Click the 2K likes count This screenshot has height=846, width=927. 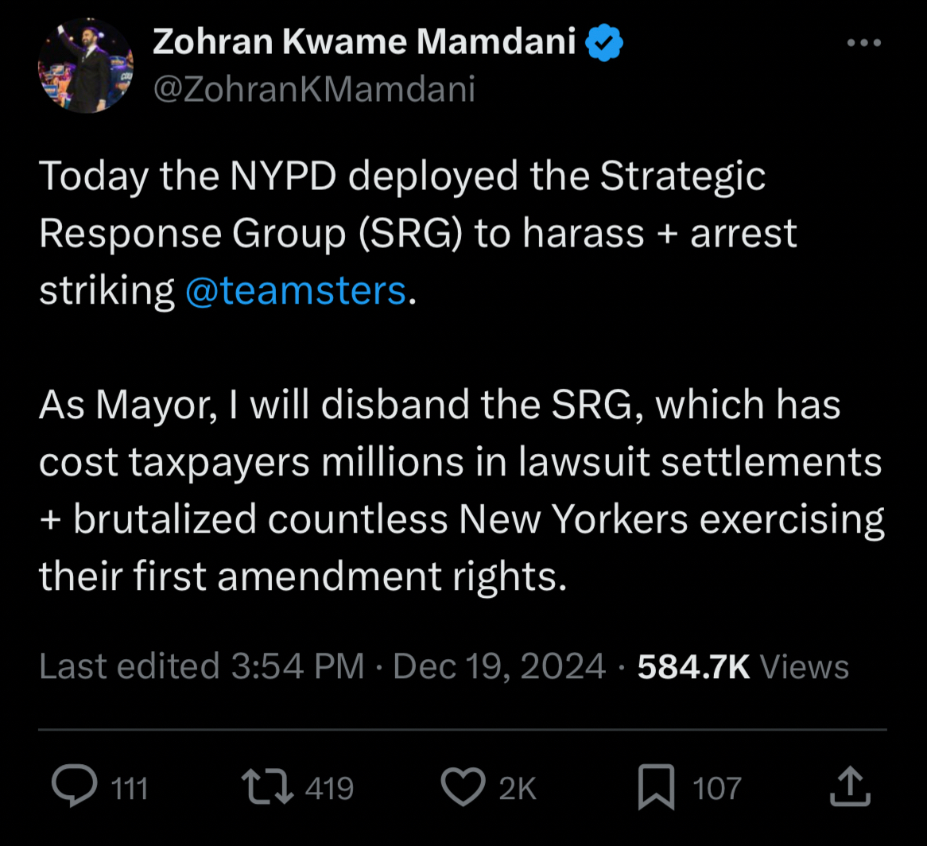click(x=518, y=788)
